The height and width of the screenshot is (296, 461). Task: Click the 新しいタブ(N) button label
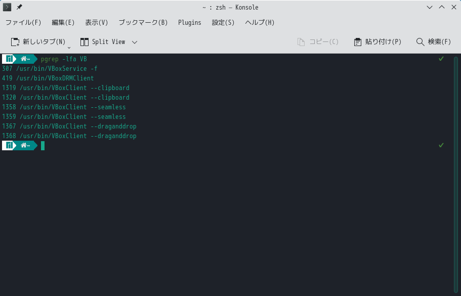[x=44, y=41]
